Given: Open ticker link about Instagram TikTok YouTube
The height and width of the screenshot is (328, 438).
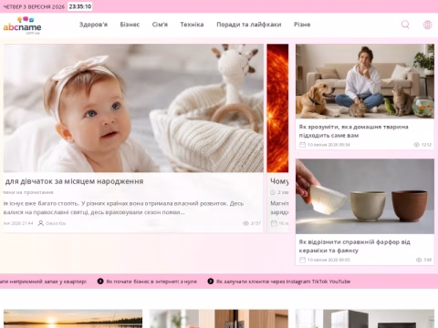Looking at the screenshot, I should click(283, 282).
